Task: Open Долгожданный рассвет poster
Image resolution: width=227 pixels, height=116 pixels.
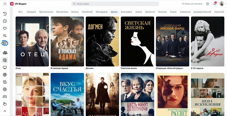Action: 172,94
